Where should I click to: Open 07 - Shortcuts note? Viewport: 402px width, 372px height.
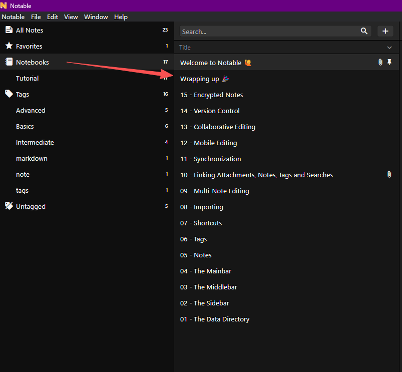(286, 223)
